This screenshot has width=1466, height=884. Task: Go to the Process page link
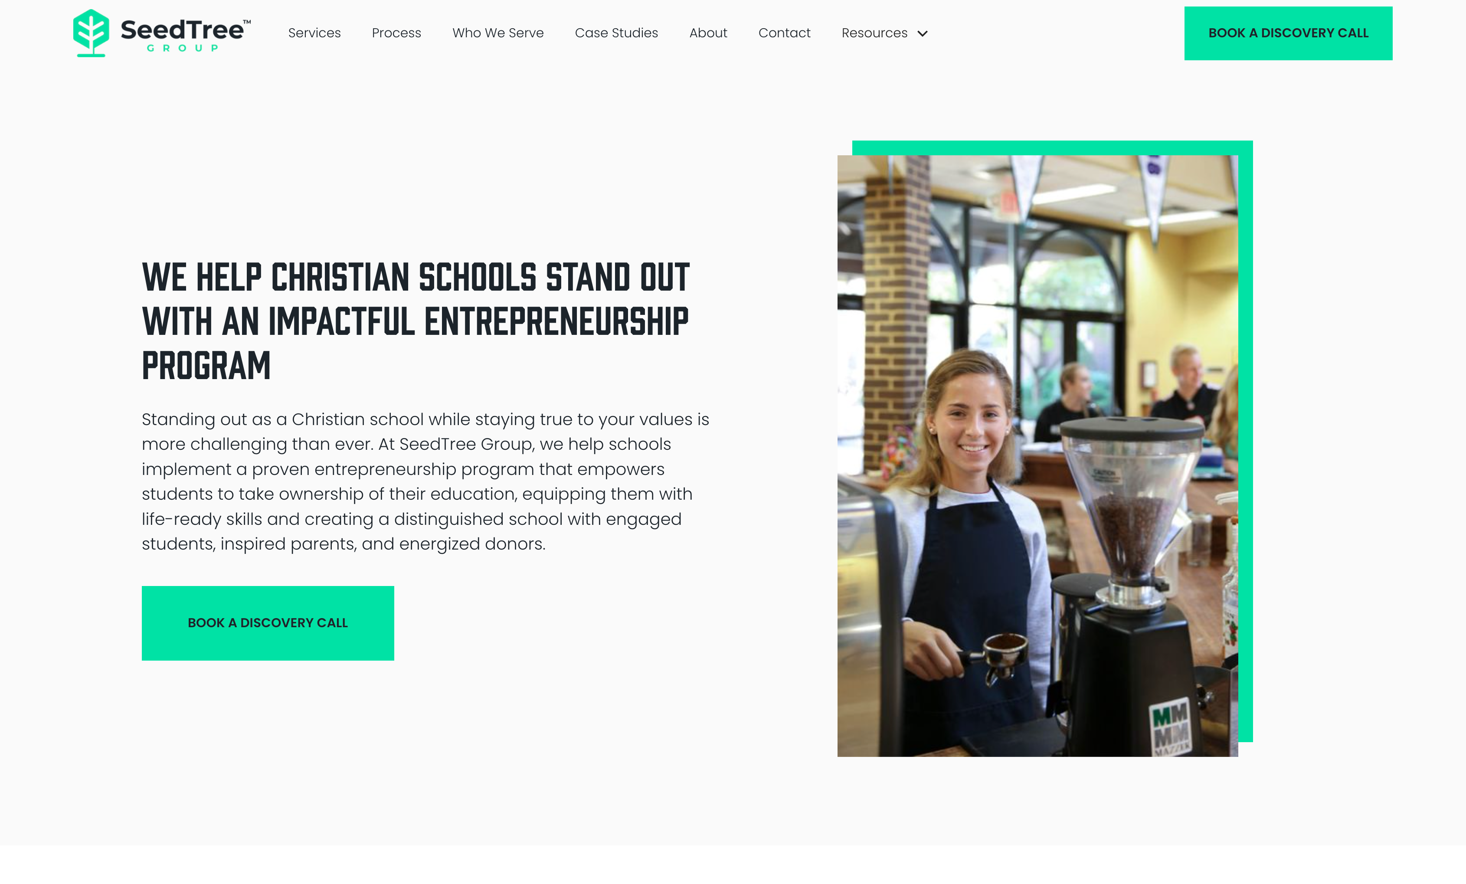pyautogui.click(x=396, y=33)
